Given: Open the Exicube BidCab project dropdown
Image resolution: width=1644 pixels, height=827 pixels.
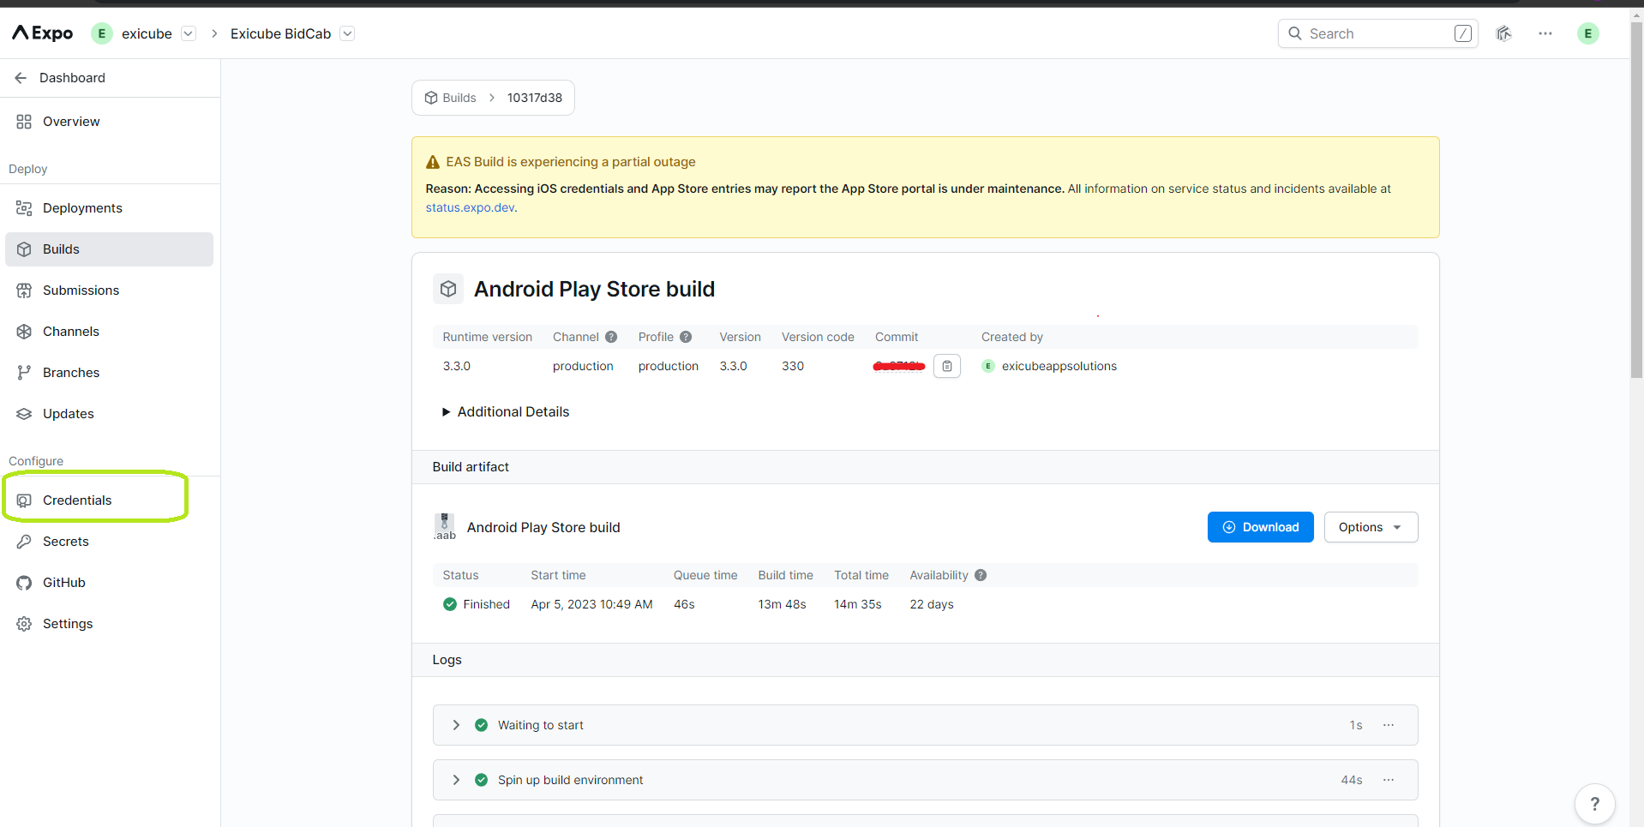Looking at the screenshot, I should point(347,33).
